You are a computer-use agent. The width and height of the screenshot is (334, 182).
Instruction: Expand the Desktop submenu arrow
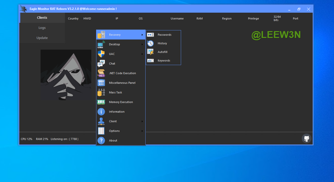(142, 45)
